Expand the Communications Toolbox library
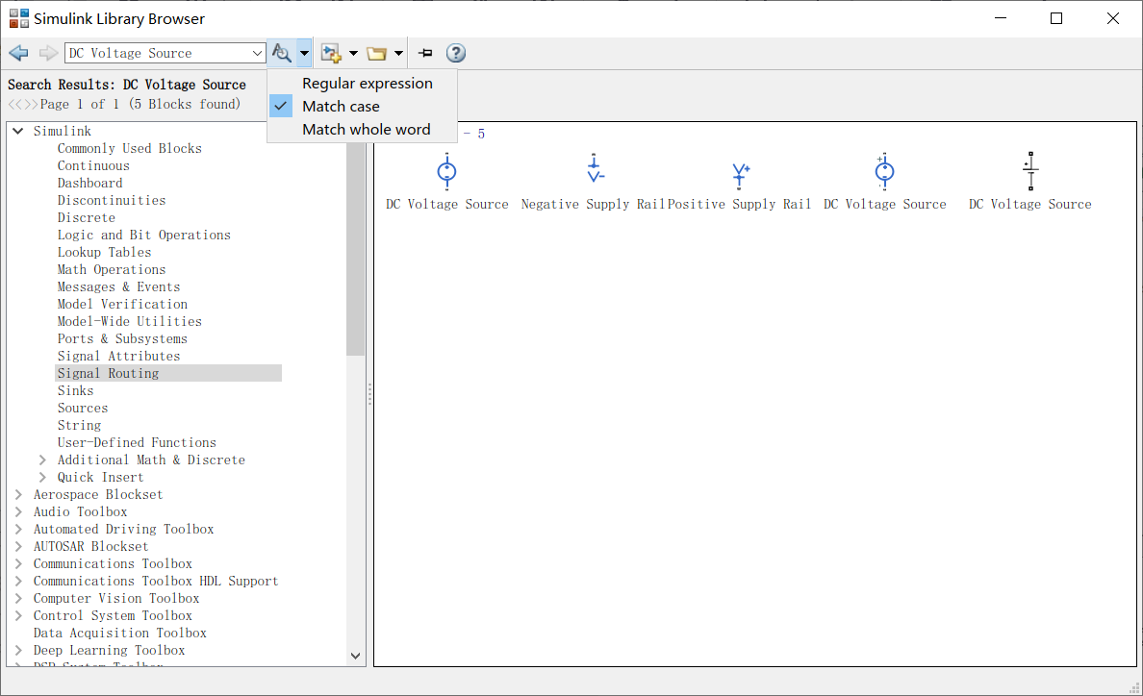 (19, 564)
